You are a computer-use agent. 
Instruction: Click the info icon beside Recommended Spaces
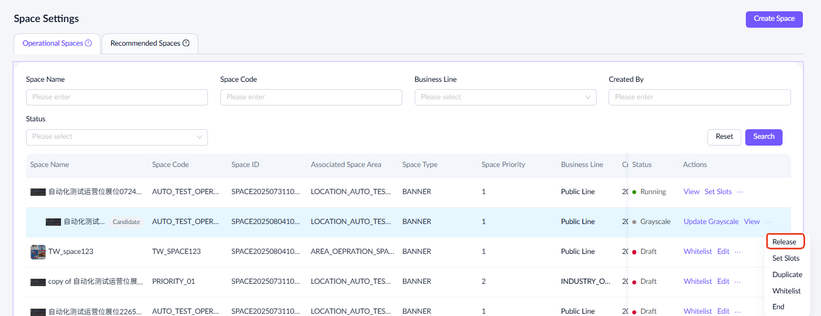tap(186, 43)
